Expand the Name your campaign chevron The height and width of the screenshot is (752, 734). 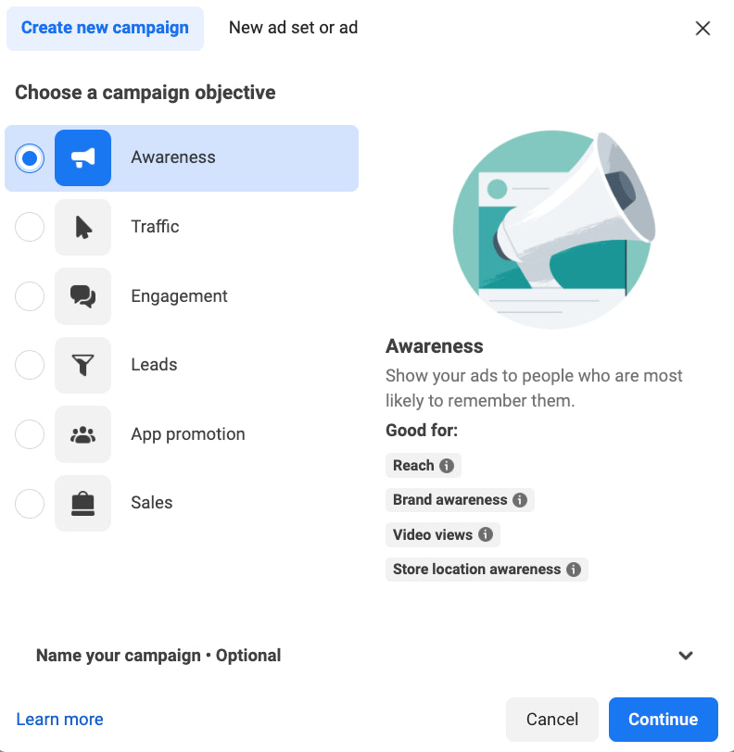pos(686,655)
